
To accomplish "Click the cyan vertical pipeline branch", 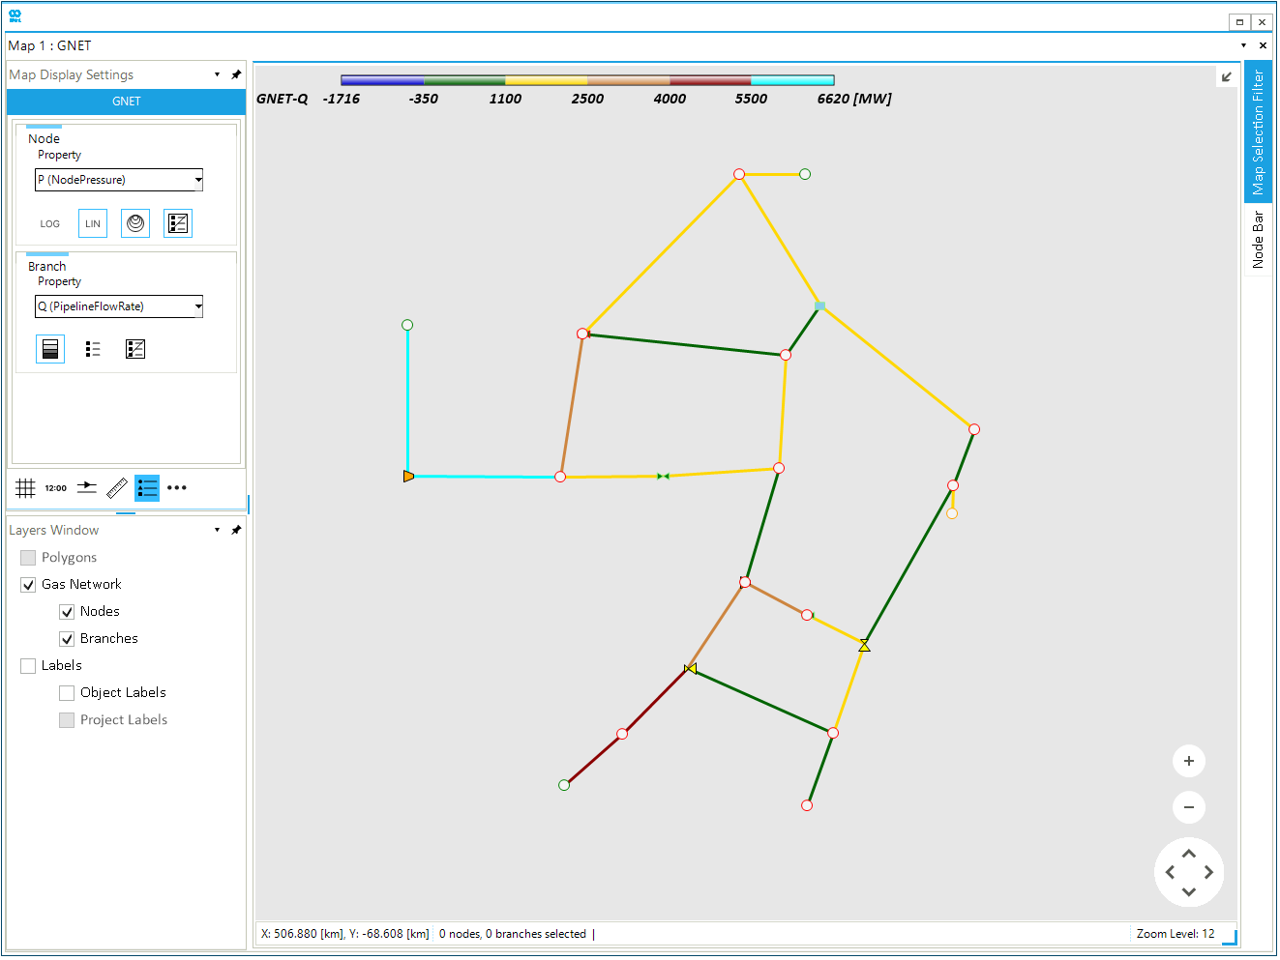I will 407,400.
